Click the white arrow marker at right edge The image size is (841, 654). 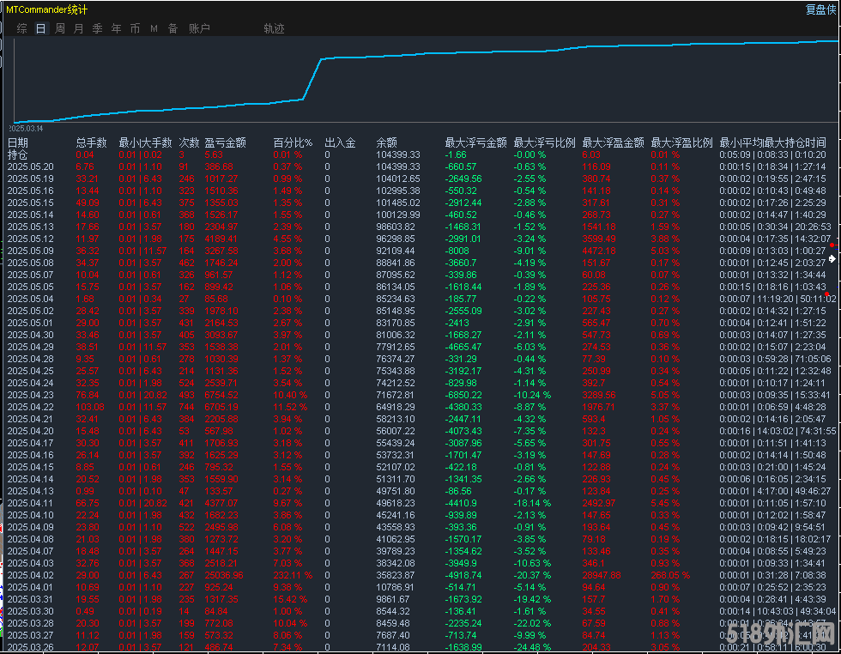click(832, 258)
